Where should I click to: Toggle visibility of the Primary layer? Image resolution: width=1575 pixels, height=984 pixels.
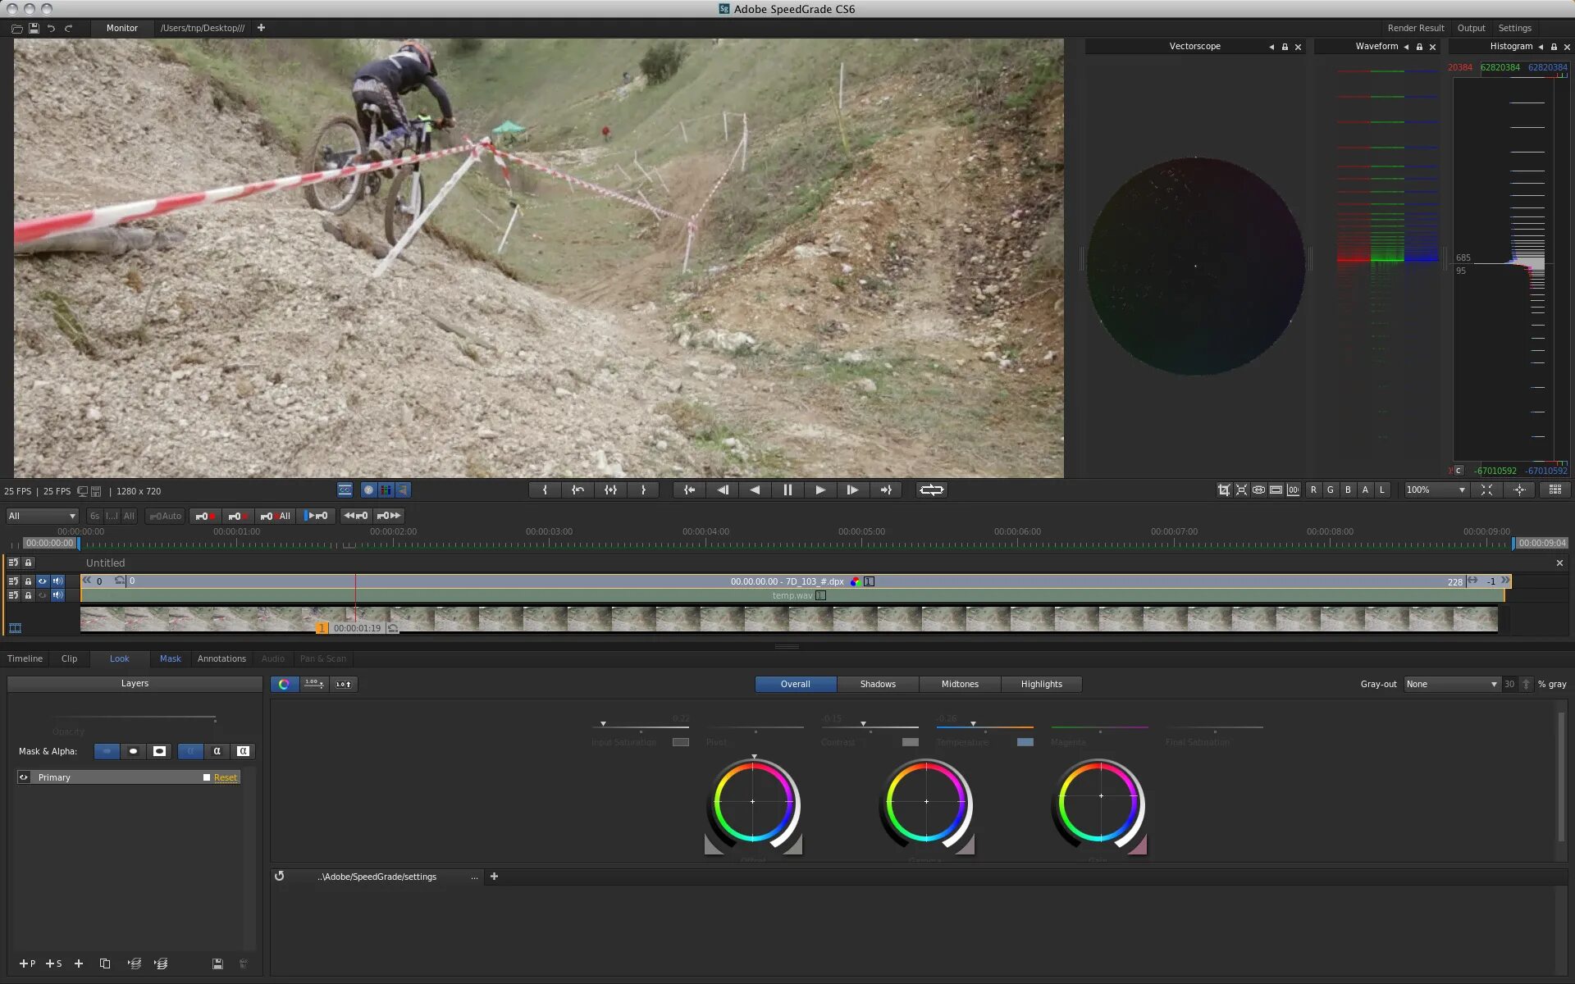pos(24,777)
